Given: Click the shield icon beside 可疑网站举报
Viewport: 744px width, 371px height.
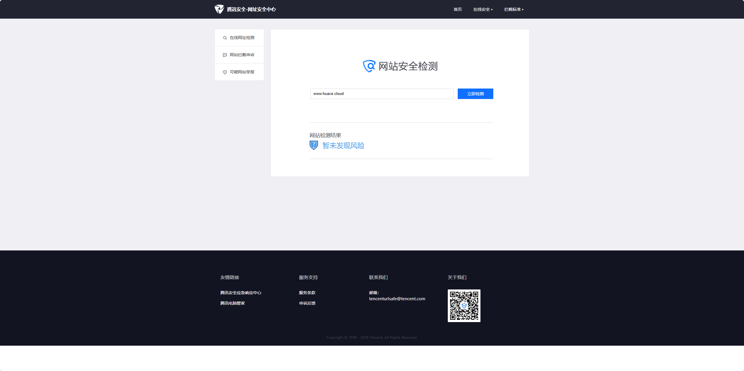Looking at the screenshot, I should click(x=225, y=72).
